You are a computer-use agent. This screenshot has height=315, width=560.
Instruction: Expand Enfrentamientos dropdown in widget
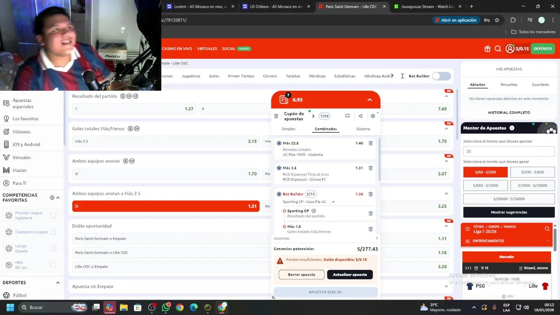click(x=548, y=241)
